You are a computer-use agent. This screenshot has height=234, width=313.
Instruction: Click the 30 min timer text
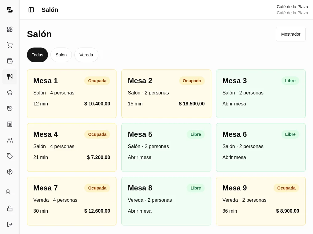[41, 211]
